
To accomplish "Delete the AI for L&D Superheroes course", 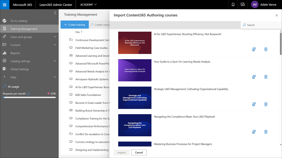I will click(266, 49).
